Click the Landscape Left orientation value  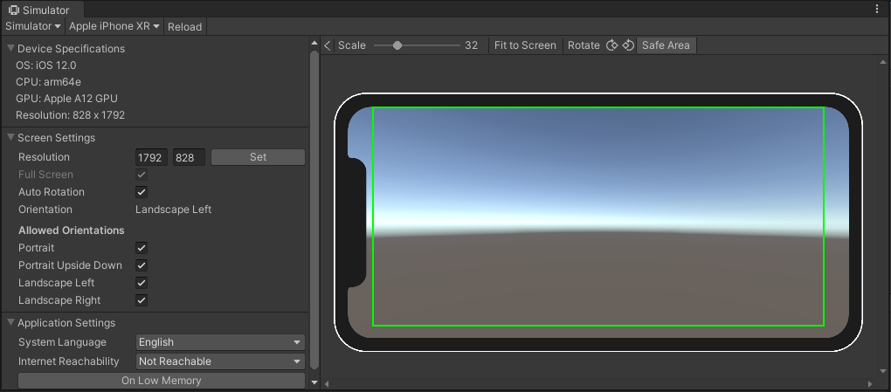point(173,210)
